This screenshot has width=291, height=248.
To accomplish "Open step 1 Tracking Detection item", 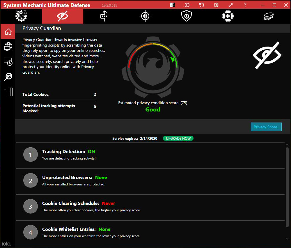I will 150,155.
